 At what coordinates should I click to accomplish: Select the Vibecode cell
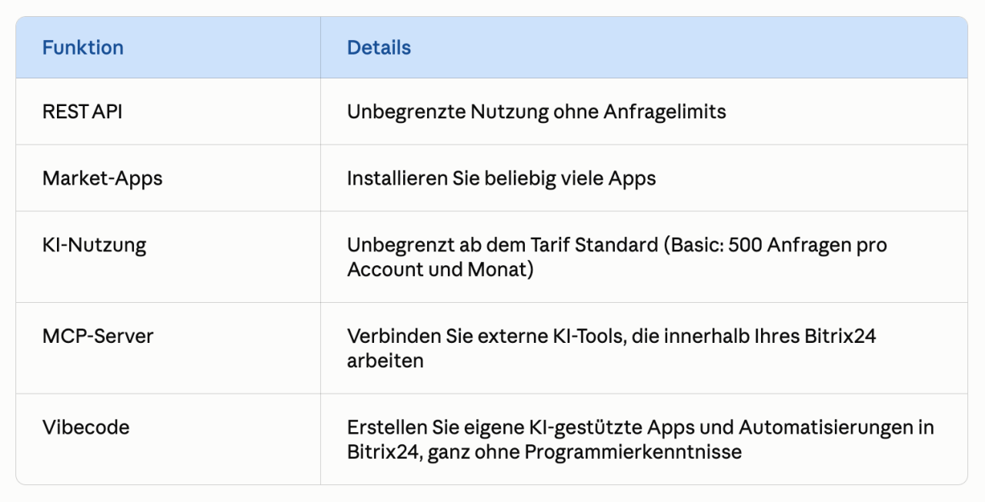[x=168, y=439]
